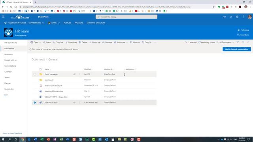253x142 pixels.
Task: Click Delete in the command bar
Action: [83, 42]
